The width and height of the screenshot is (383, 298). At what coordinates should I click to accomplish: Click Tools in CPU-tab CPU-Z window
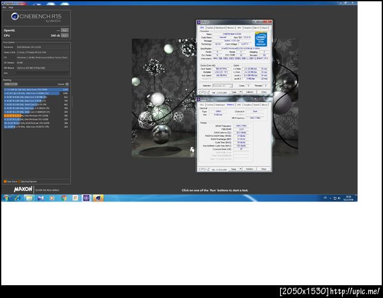234,92
